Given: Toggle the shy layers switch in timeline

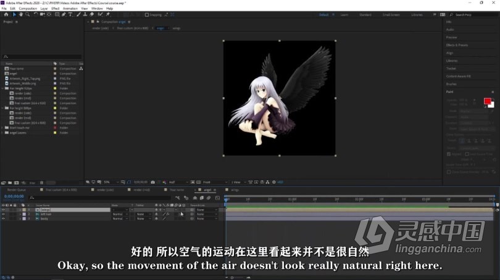Looking at the screenshot, I should (x=195, y=198).
